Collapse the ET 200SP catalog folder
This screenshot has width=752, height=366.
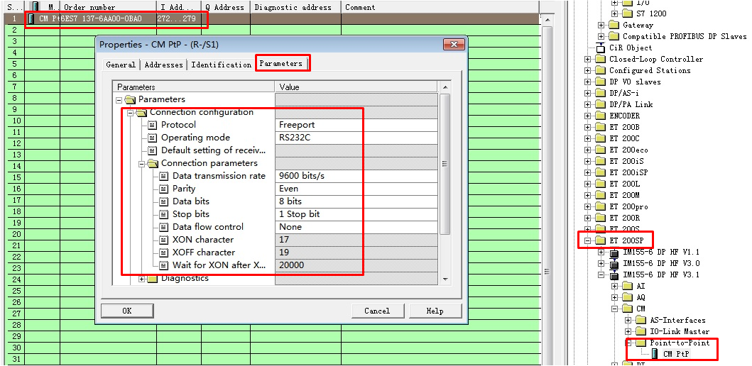click(x=587, y=240)
